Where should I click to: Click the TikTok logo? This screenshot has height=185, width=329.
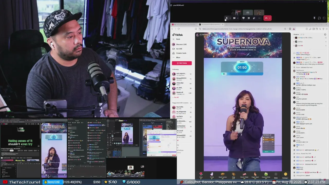coord(178,35)
